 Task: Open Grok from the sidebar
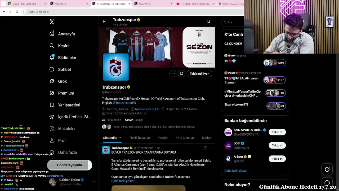pos(52,81)
